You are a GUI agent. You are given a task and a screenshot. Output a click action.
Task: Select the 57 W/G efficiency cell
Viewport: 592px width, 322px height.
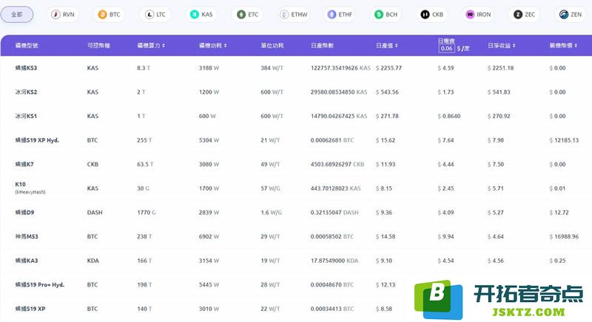click(270, 188)
